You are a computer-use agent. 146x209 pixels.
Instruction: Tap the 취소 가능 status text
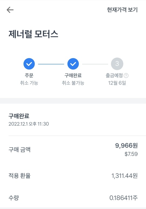pos(29,83)
